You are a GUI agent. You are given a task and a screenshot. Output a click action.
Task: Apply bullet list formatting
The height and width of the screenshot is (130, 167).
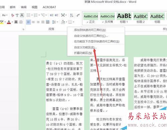(x=28, y=15)
